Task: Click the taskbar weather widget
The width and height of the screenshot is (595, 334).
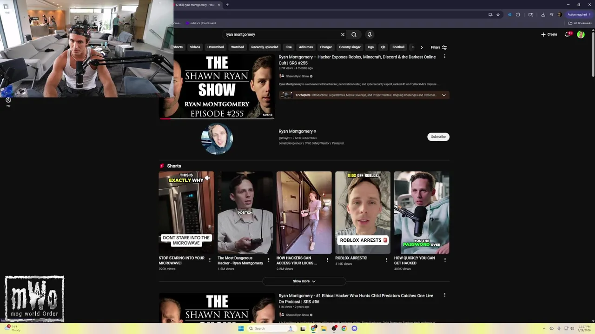Action: (13, 328)
